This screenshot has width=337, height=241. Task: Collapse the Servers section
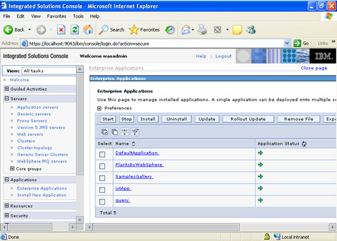pos(6,99)
